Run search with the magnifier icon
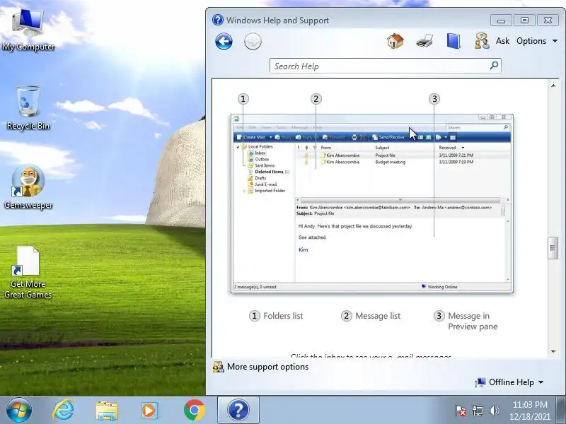Viewport: 566px width, 424px height. click(494, 65)
